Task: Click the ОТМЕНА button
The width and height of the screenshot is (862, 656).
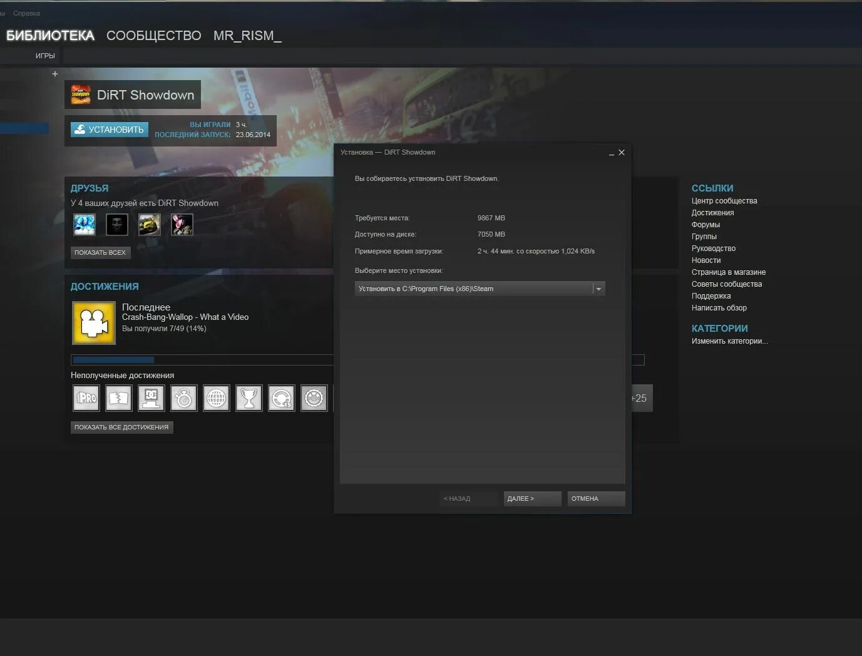Action: tap(596, 499)
